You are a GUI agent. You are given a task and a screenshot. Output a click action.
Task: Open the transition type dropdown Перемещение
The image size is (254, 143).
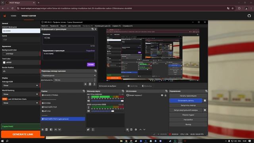point(69,75)
